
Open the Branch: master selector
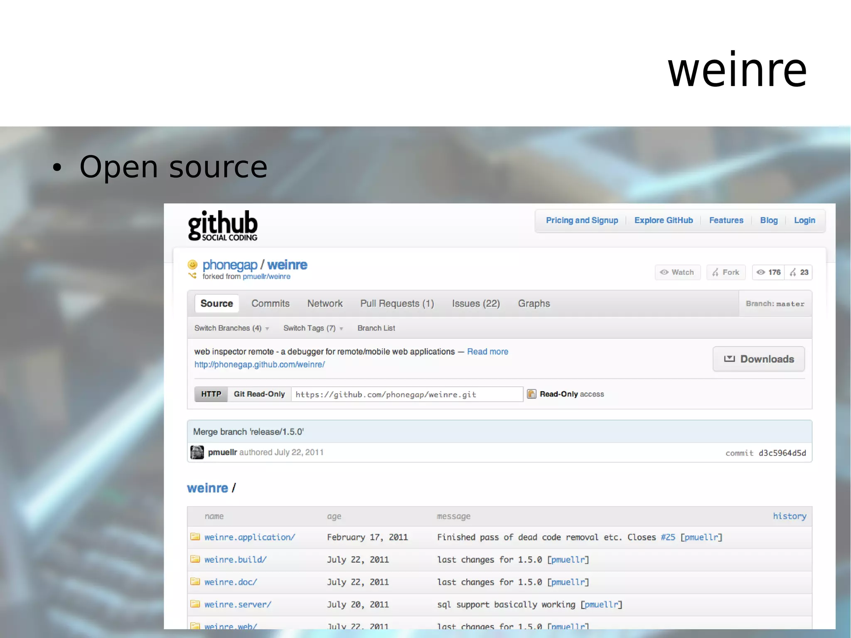[775, 304]
